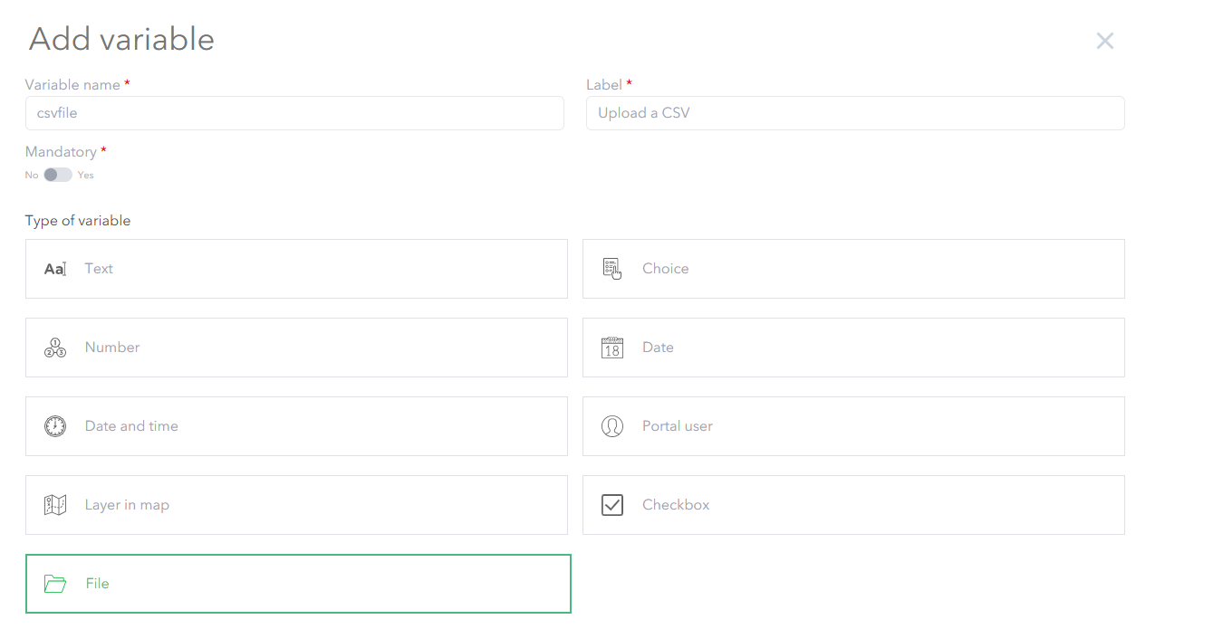Click the Checkbox type icon
The image size is (1213, 629).
pyautogui.click(x=612, y=505)
